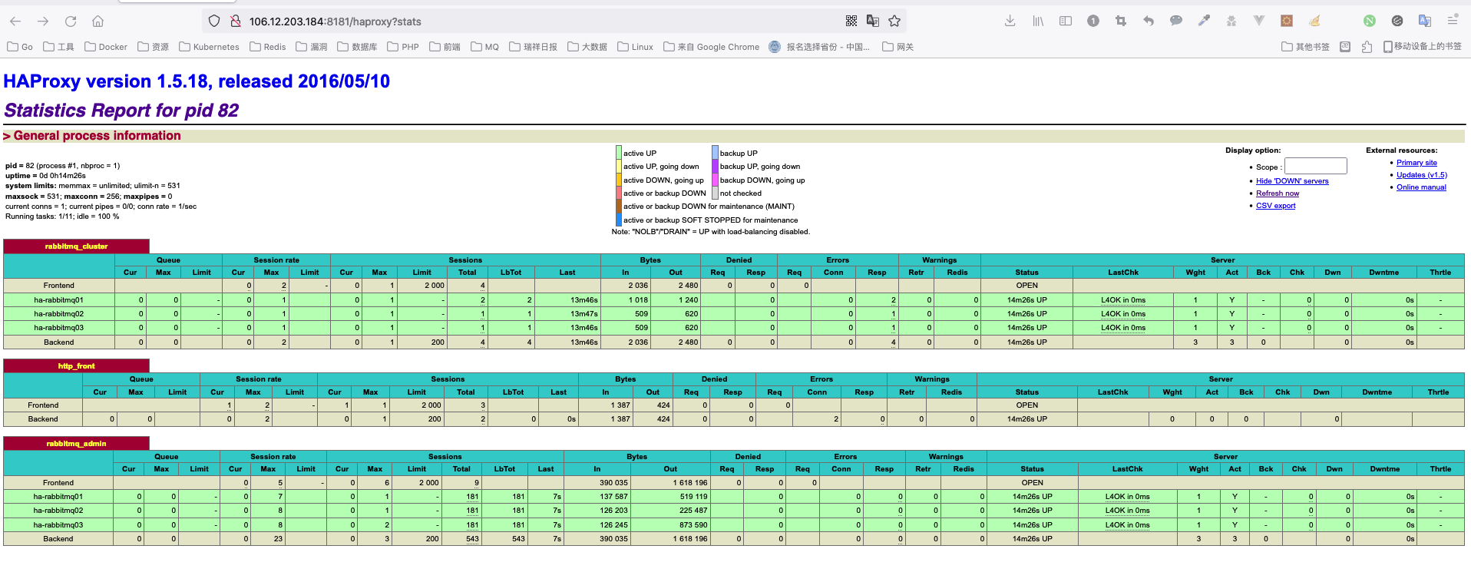Screen dimensions: 1471x582
Task: Go back to the previous page
Action: (16, 21)
